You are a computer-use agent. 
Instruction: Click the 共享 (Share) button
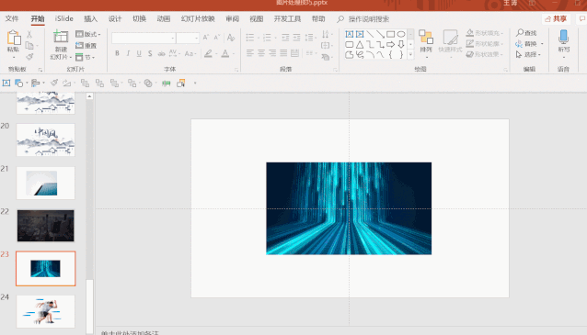click(x=556, y=18)
